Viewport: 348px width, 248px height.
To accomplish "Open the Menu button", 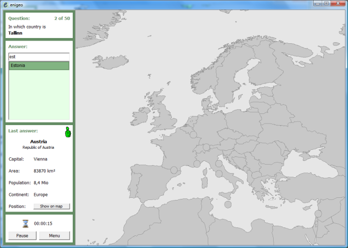I will pos(54,235).
